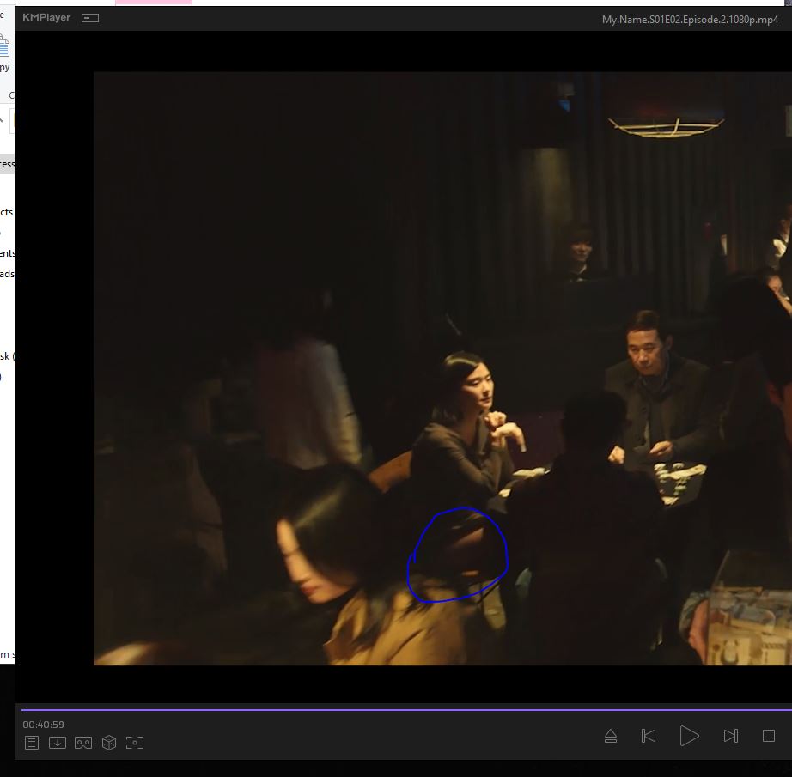Stop video playback
The height and width of the screenshot is (777, 792).
coord(769,736)
